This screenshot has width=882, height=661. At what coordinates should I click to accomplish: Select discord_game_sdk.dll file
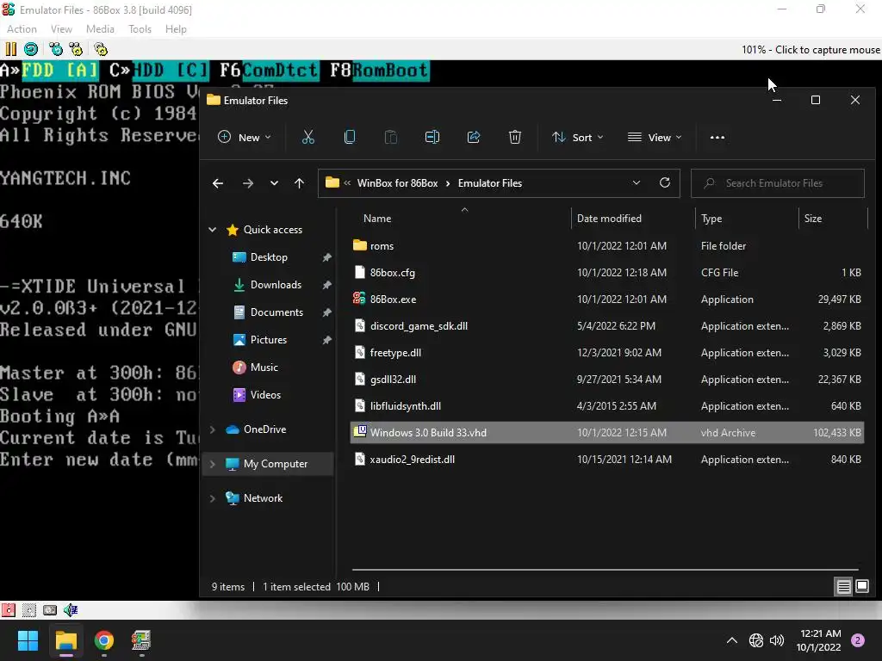[607, 326]
